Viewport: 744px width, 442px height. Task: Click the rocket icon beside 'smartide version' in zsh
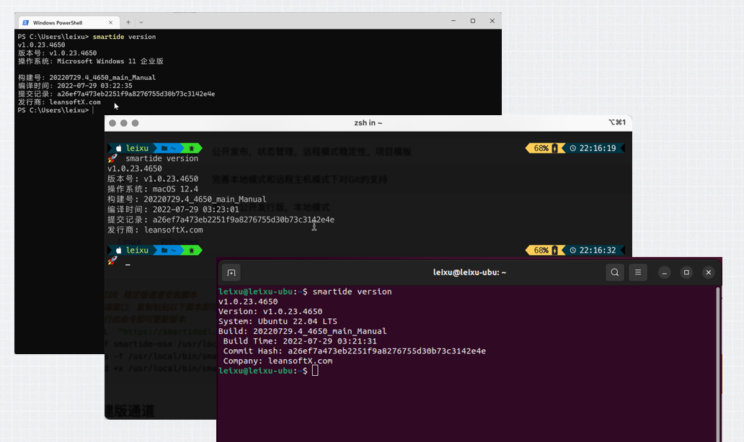[112, 158]
